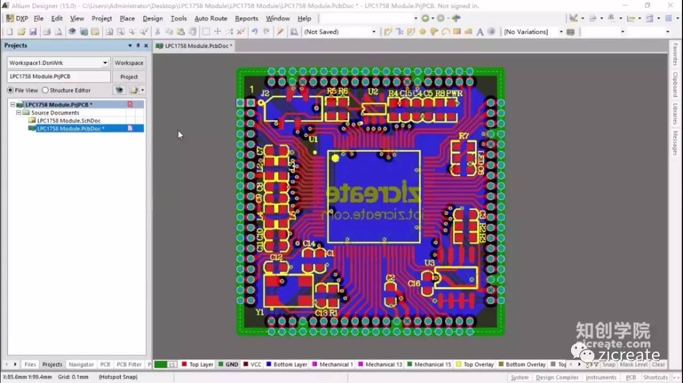Click the Cut scissors icon

point(157,32)
